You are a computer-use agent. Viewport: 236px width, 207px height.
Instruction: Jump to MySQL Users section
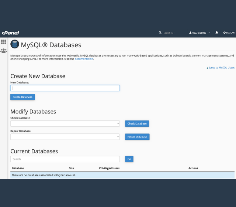(x=221, y=68)
